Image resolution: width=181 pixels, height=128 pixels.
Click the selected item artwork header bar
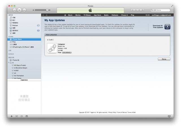coord(24,80)
